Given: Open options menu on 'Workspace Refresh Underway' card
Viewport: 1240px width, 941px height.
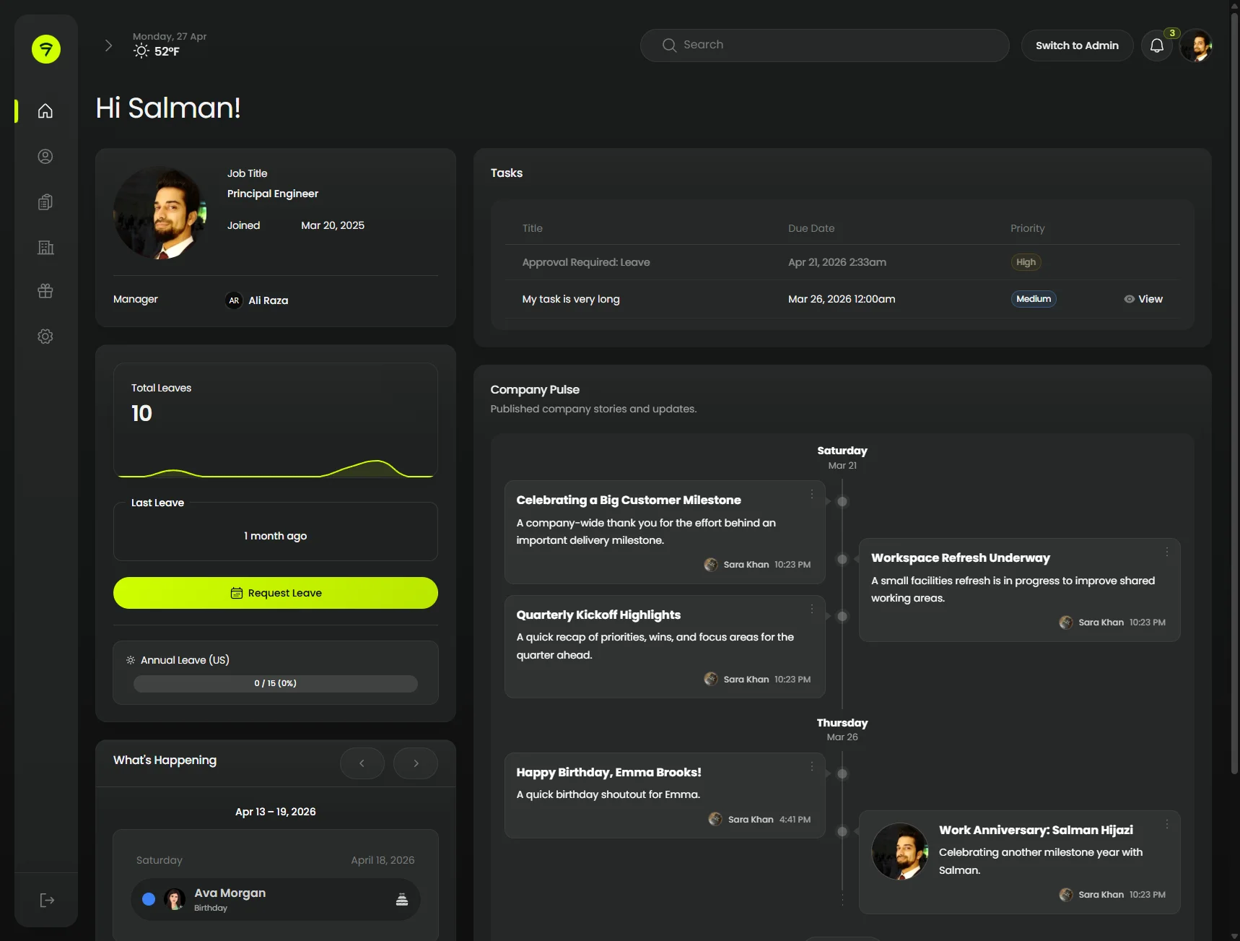Looking at the screenshot, I should coord(1168,551).
